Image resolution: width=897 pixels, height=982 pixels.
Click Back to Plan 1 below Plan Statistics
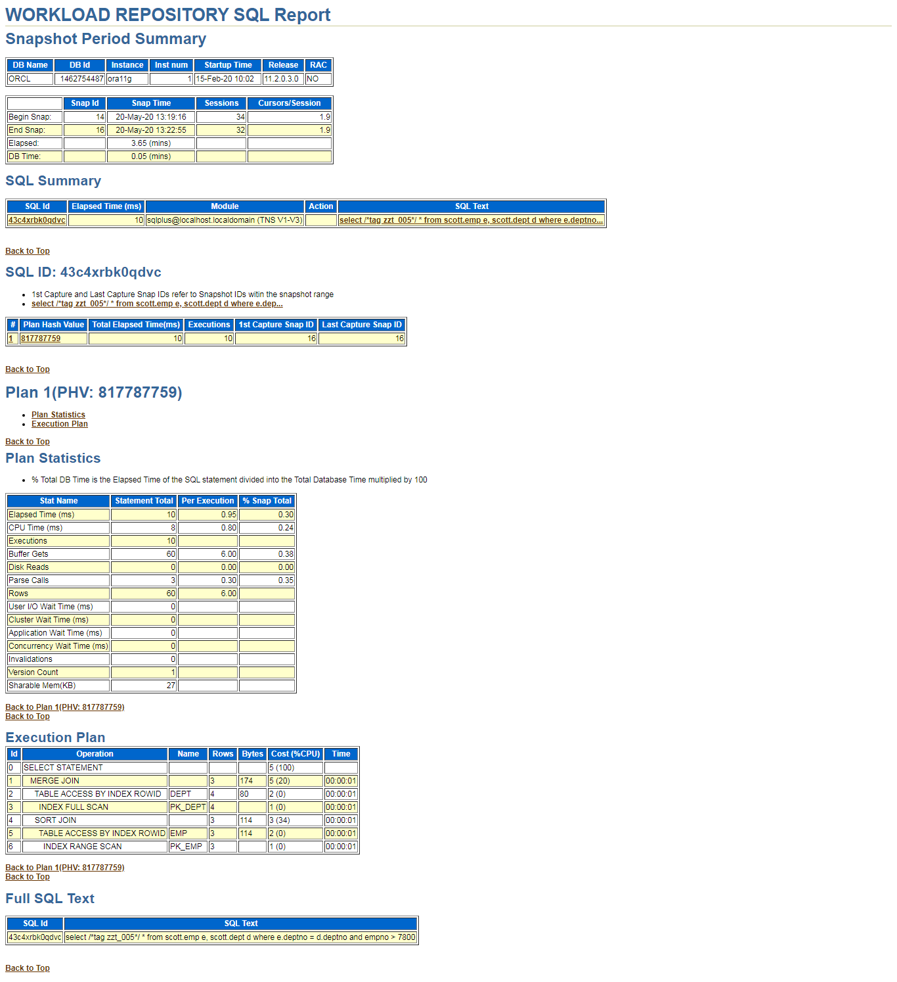(x=32, y=707)
